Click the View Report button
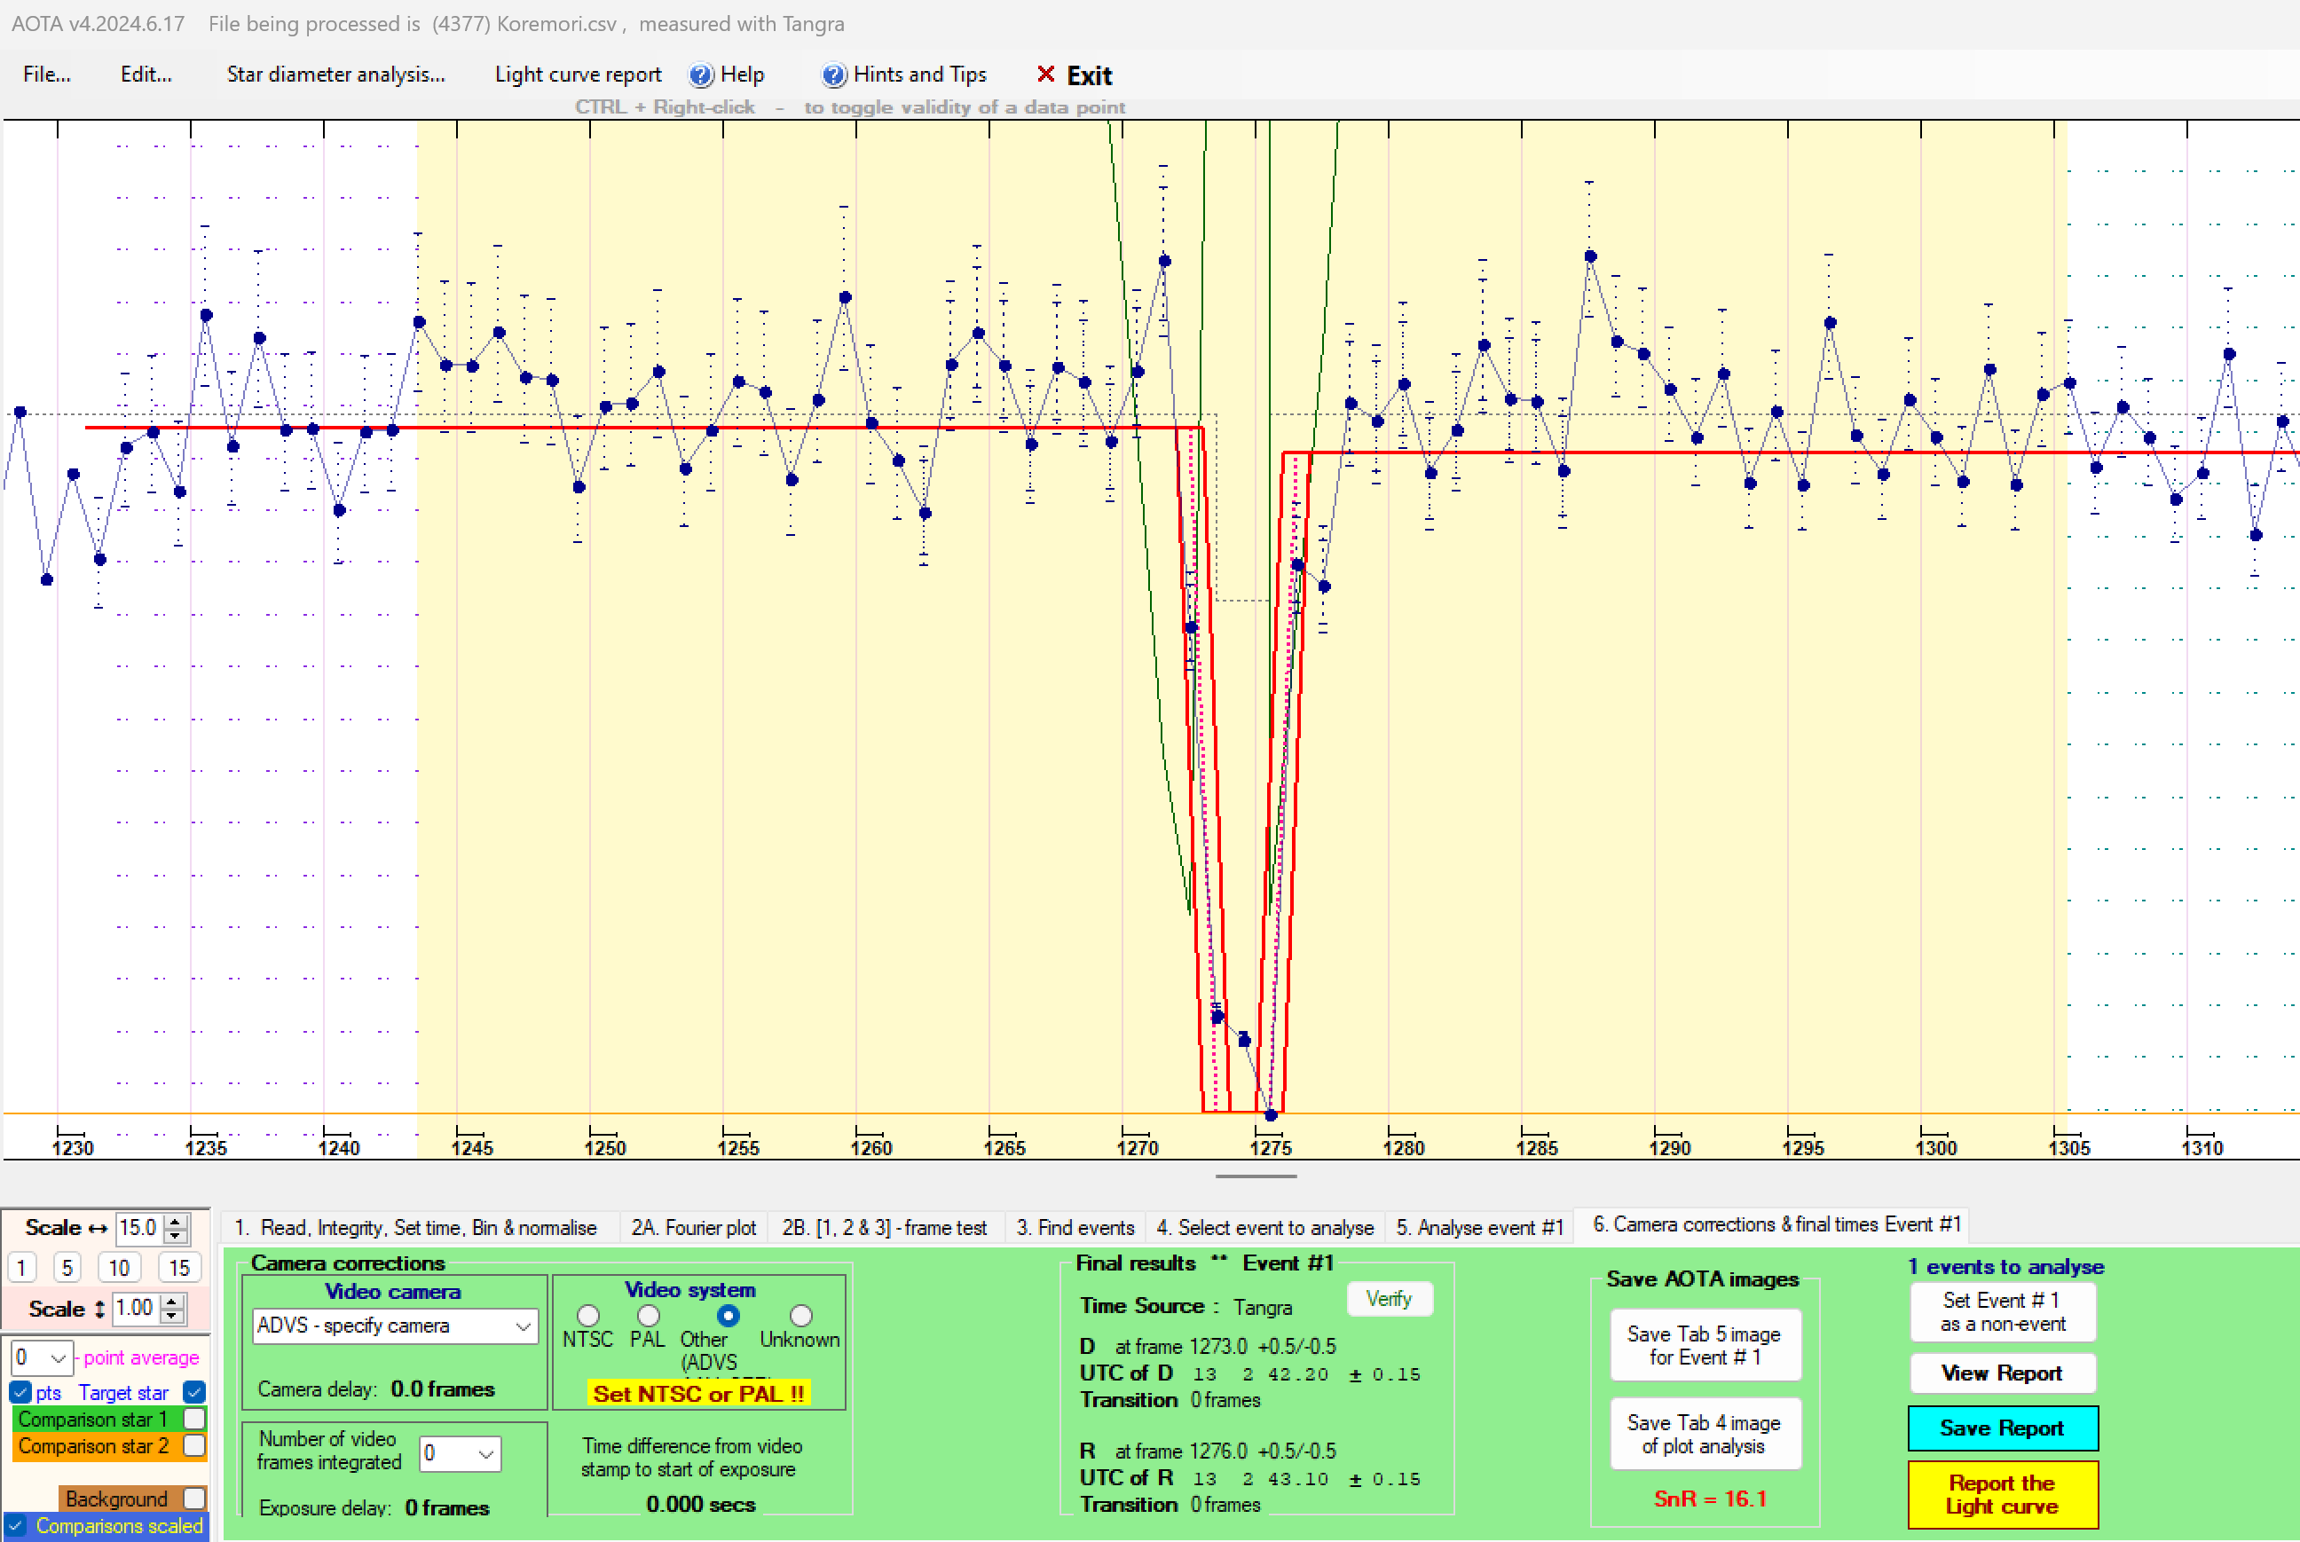This screenshot has width=2300, height=1542. pos(2002,1373)
